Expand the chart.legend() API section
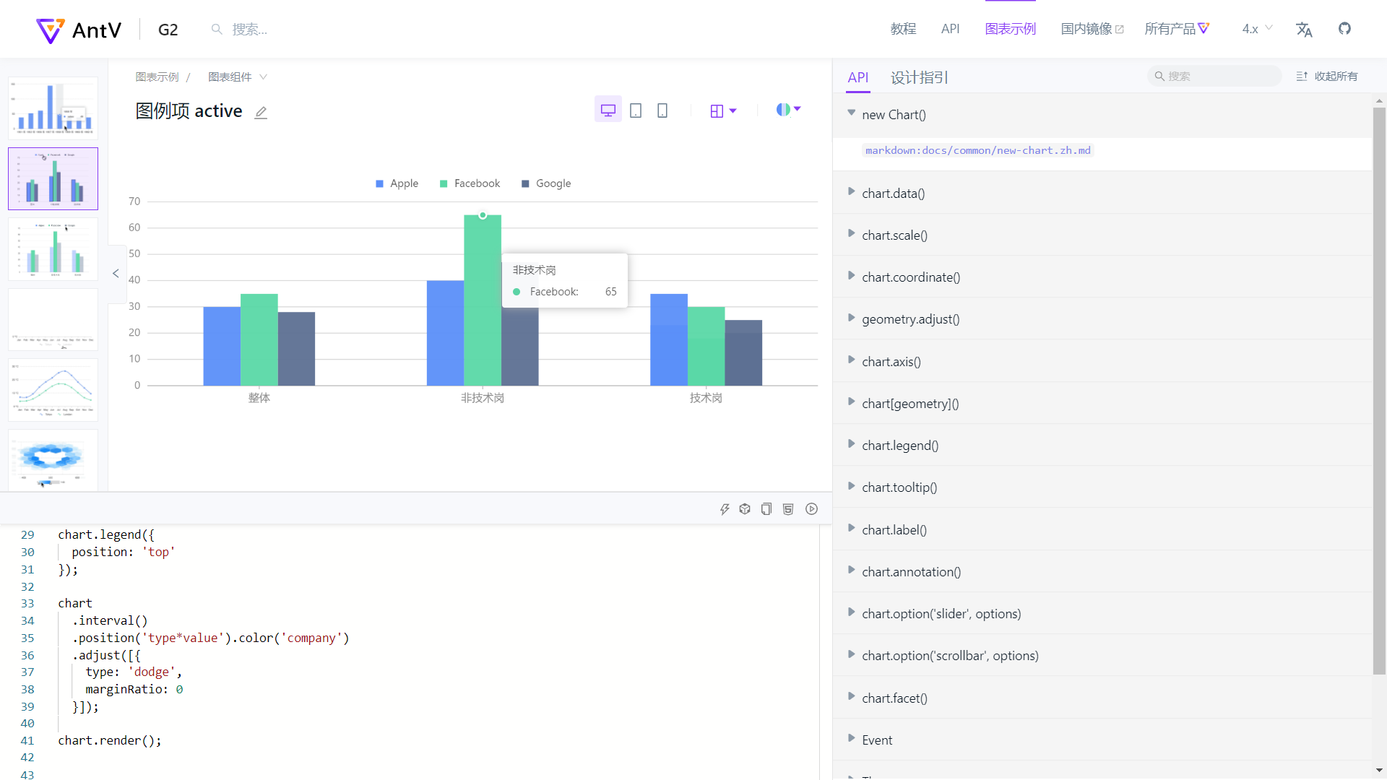This screenshot has width=1387, height=780. tap(899, 446)
